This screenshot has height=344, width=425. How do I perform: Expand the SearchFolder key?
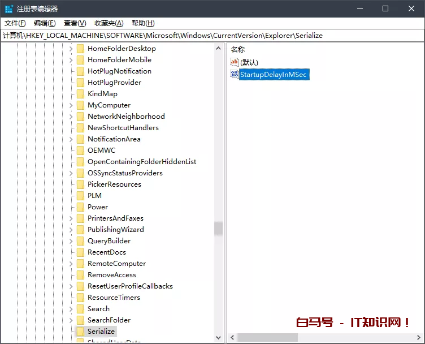pyautogui.click(x=71, y=320)
